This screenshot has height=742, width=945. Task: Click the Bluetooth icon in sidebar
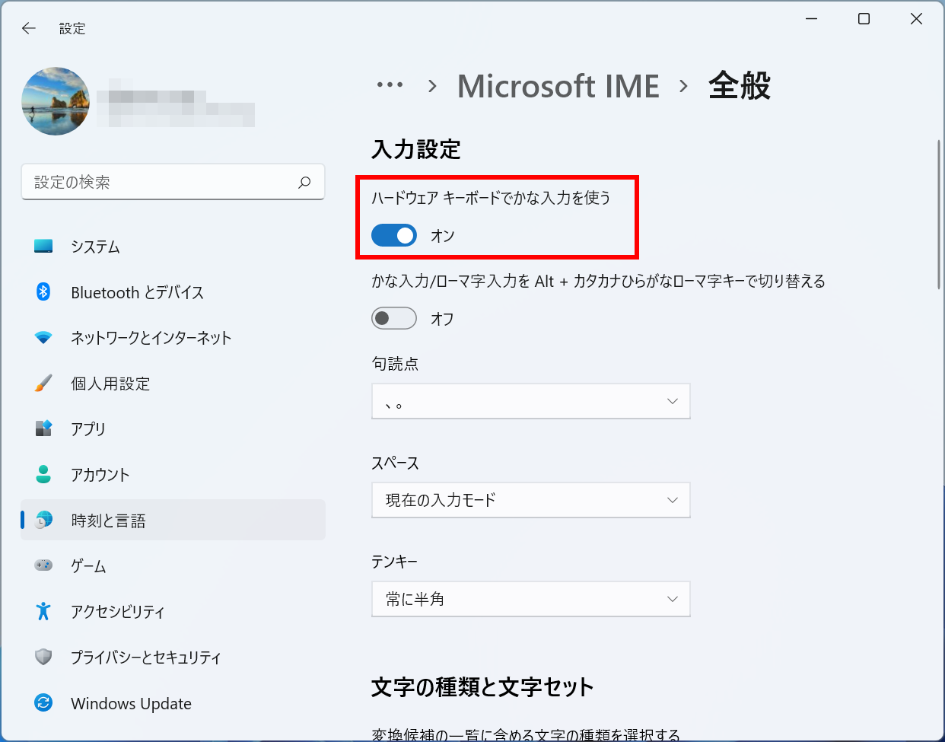[43, 292]
